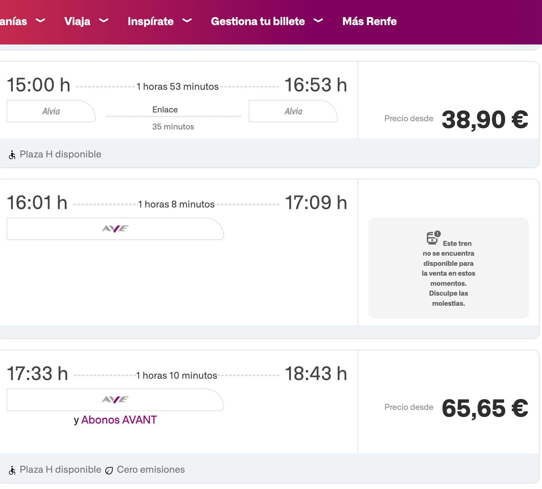This screenshot has height=489, width=542.
Task: Click the 16:01 h departure time
Action: (37, 203)
